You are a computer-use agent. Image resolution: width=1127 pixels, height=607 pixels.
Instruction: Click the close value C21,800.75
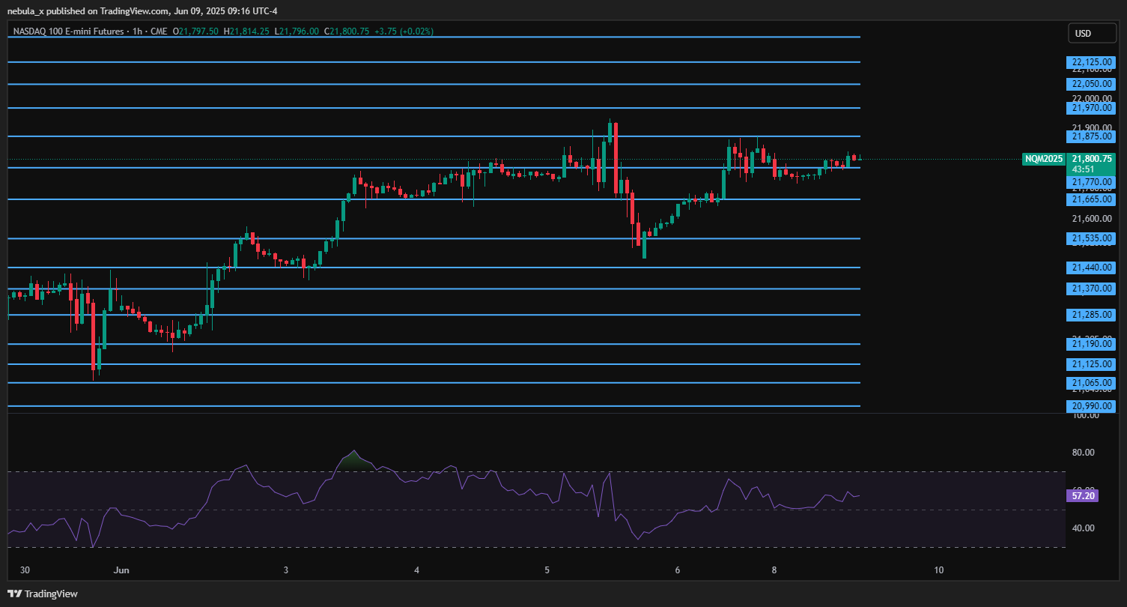click(x=347, y=31)
